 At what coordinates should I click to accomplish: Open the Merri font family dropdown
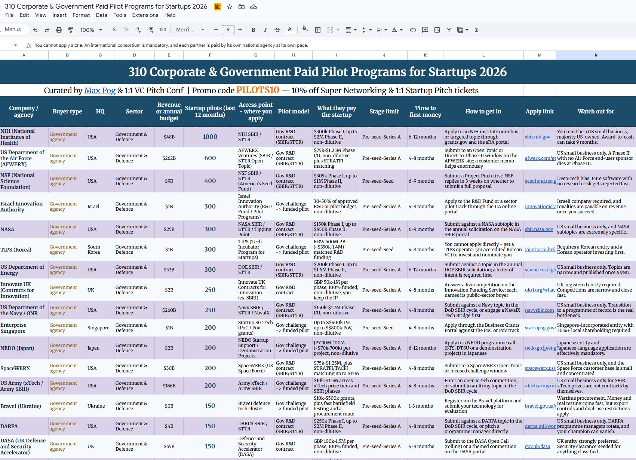(x=190, y=30)
